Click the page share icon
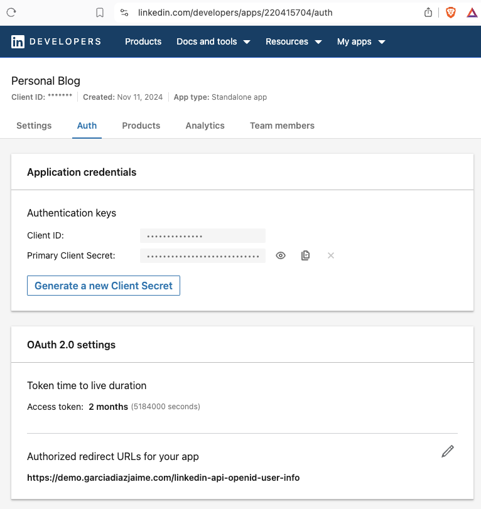 tap(429, 12)
